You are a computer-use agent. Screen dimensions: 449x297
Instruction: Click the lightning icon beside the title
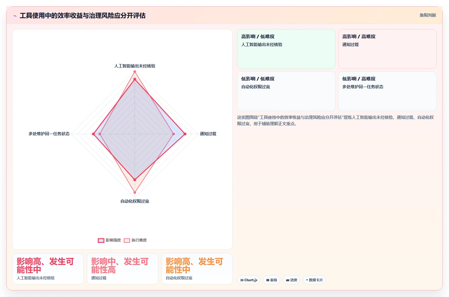point(15,16)
